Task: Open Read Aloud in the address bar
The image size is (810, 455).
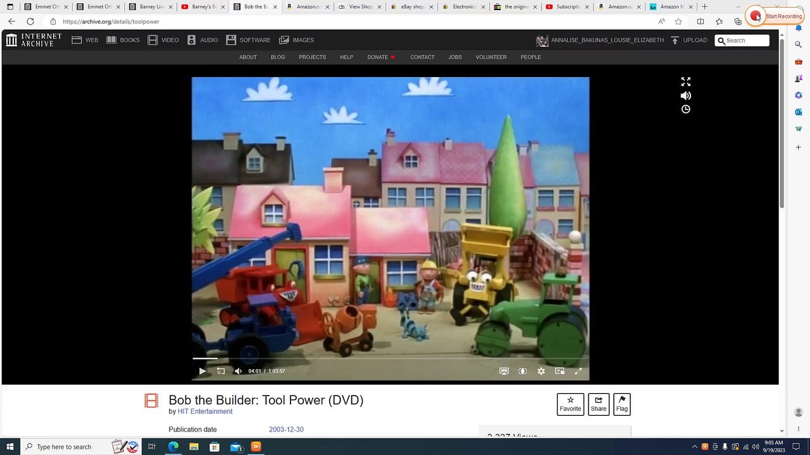Action: (x=661, y=21)
